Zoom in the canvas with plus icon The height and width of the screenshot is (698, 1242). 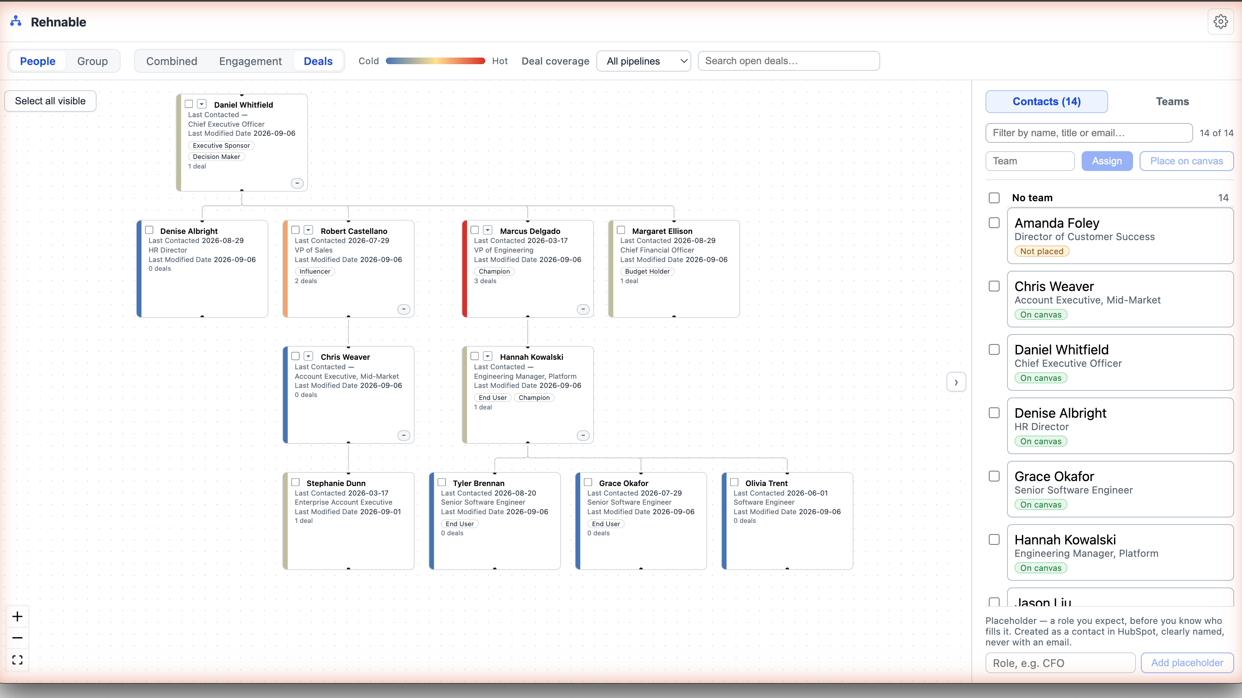17,616
